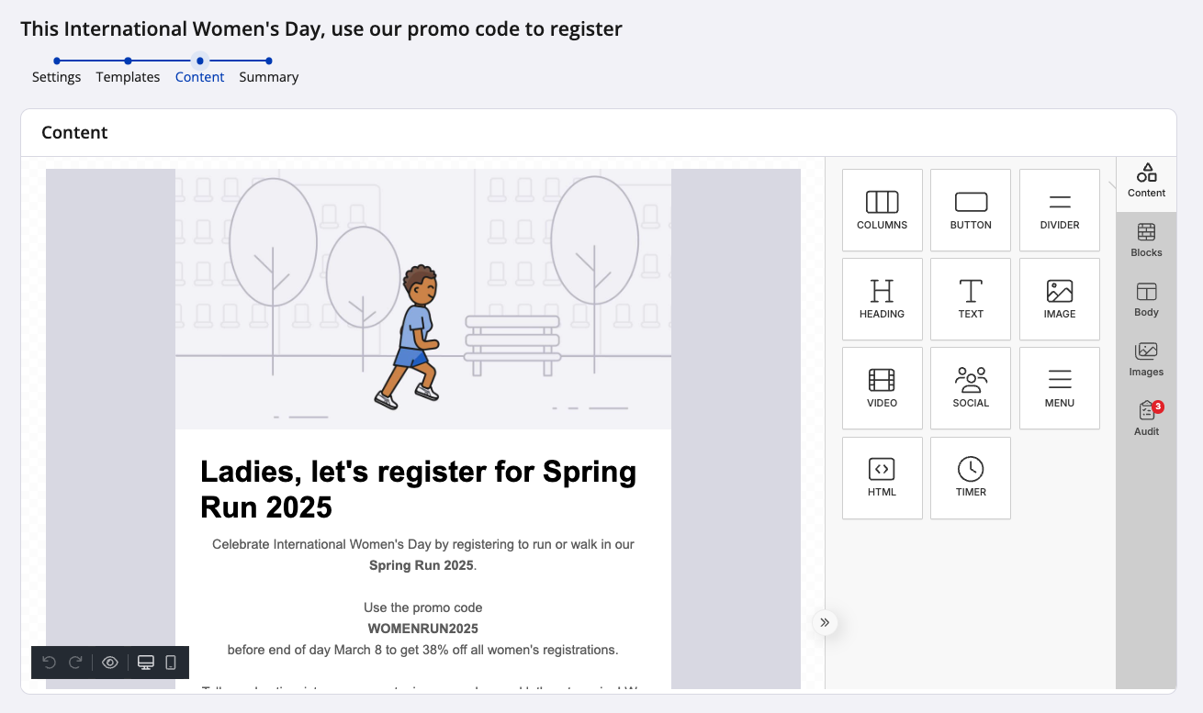This screenshot has height=713, width=1203.
Task: Open the Blocks tab
Action: click(x=1146, y=240)
